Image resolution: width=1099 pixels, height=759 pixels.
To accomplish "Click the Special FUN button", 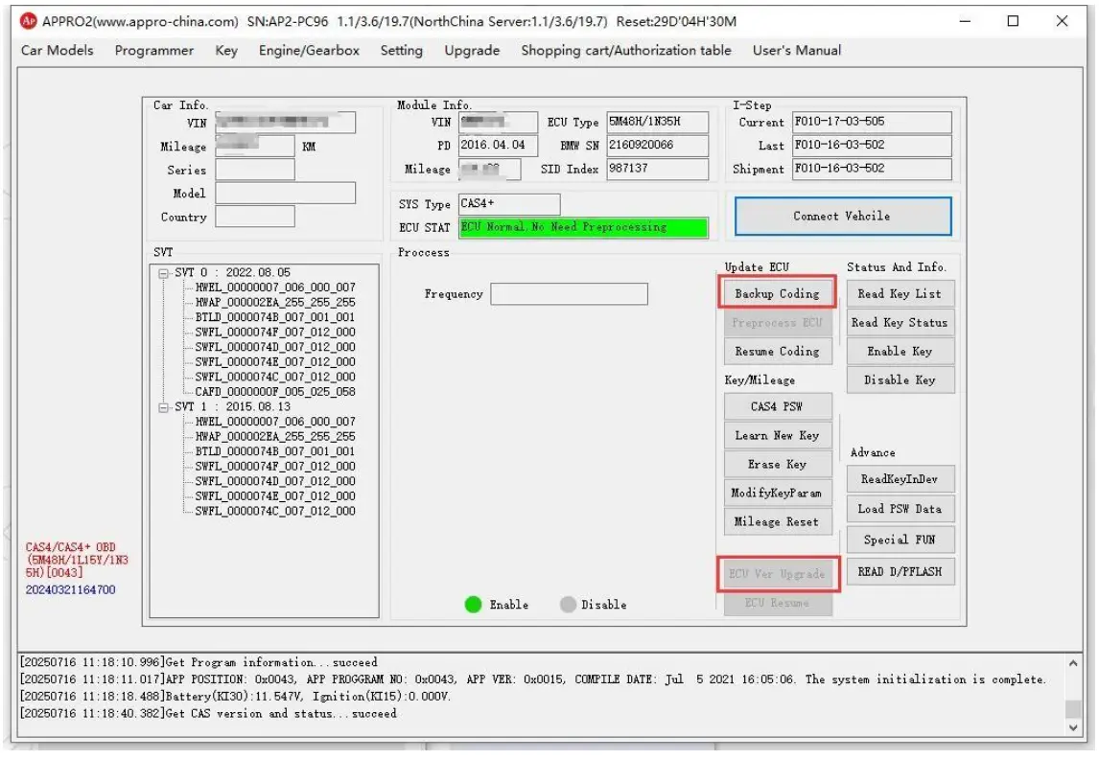I will point(900,540).
